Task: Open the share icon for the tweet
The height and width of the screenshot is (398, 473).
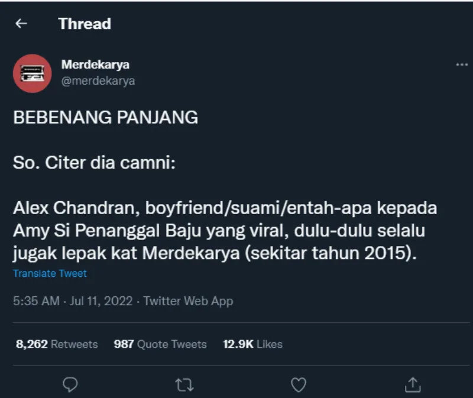Action: [x=412, y=384]
